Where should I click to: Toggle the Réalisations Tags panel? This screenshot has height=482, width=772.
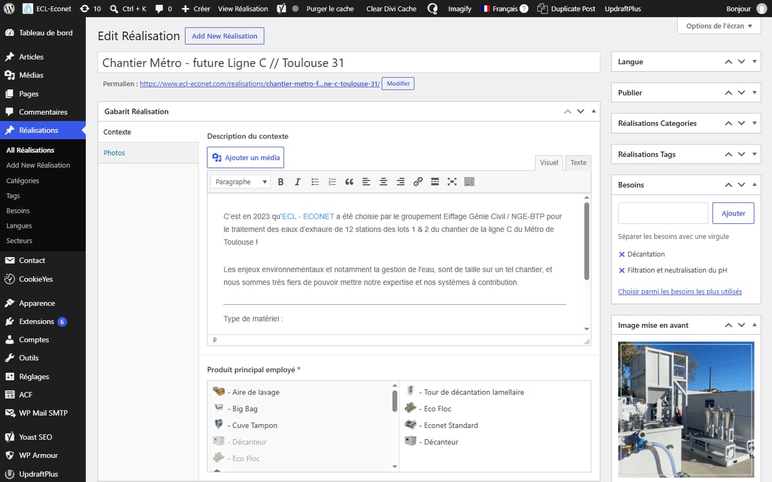(x=754, y=154)
